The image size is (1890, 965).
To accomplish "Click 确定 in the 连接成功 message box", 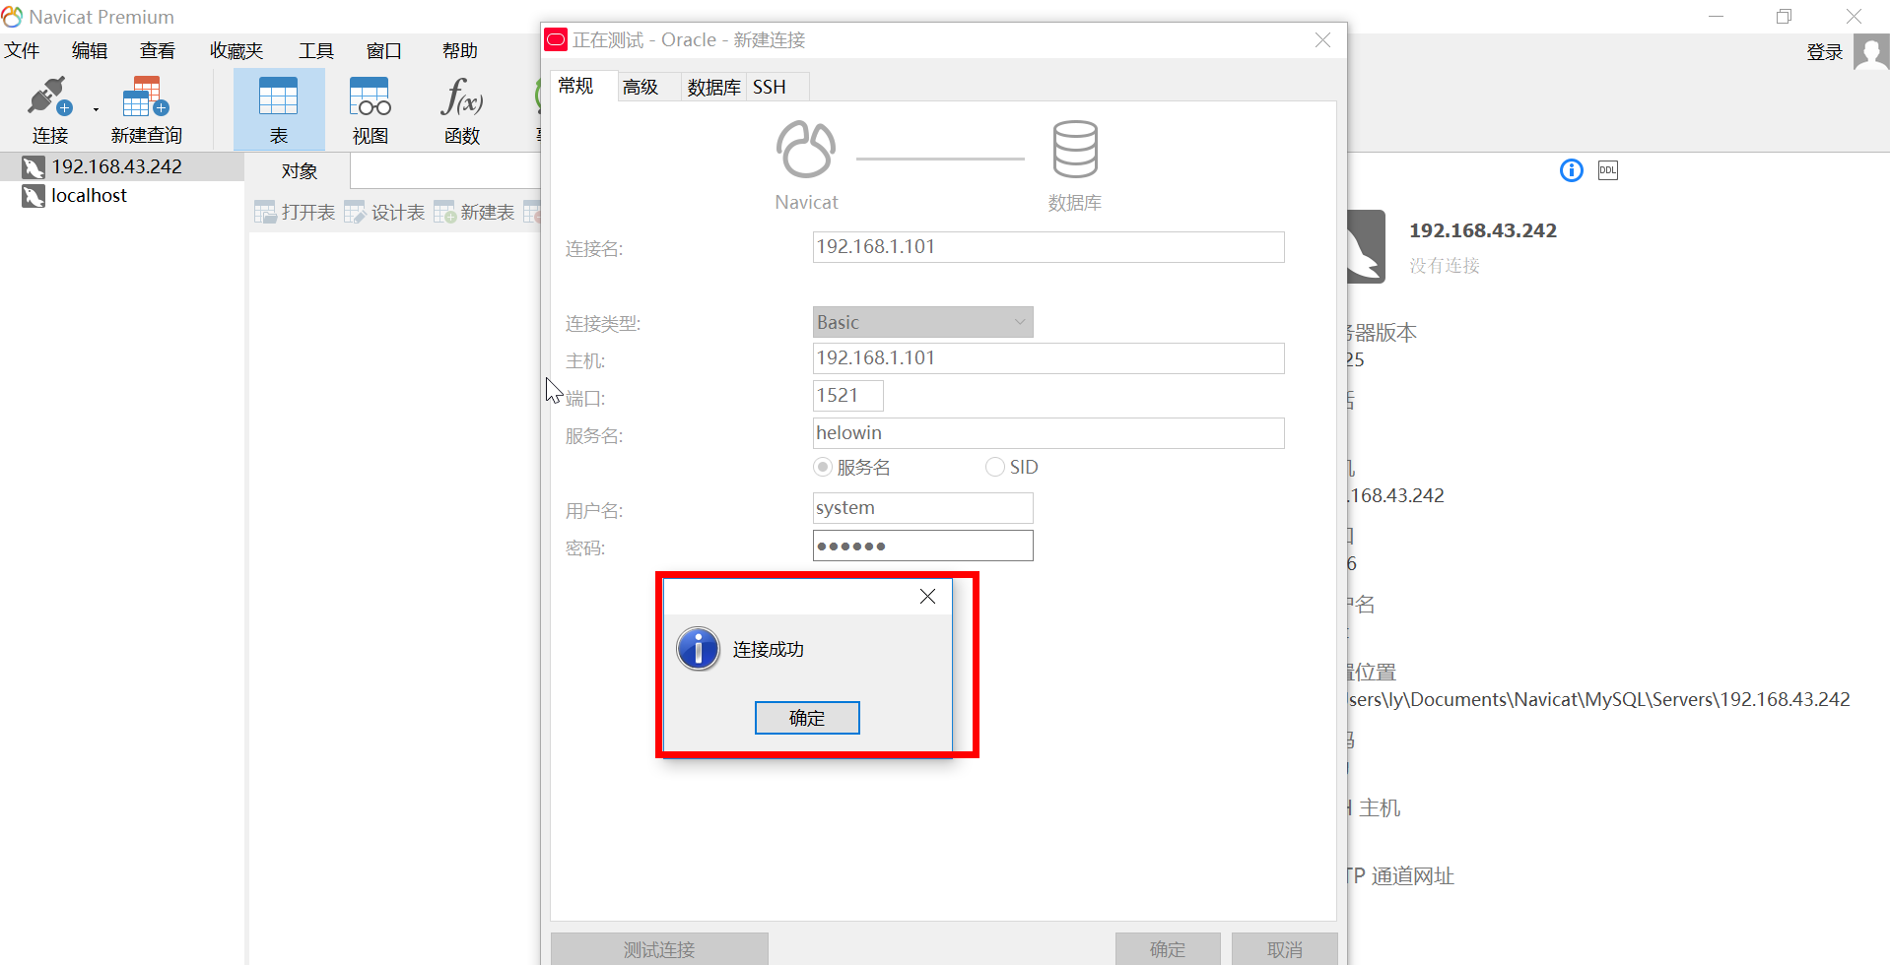I will click(x=807, y=718).
